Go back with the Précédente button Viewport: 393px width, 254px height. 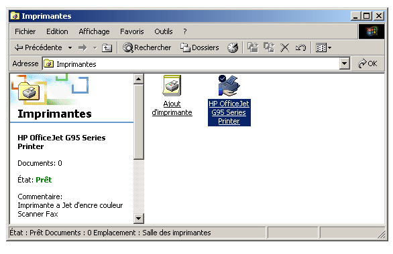click(x=38, y=47)
